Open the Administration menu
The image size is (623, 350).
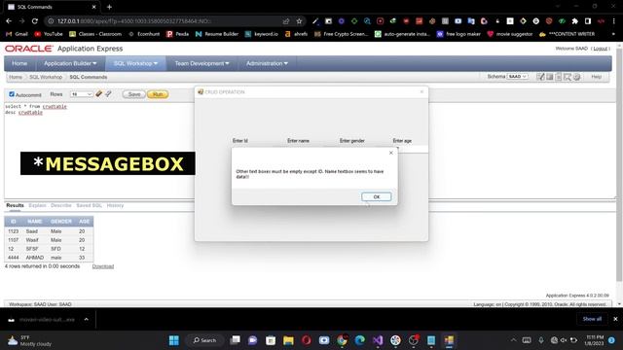coord(267,63)
